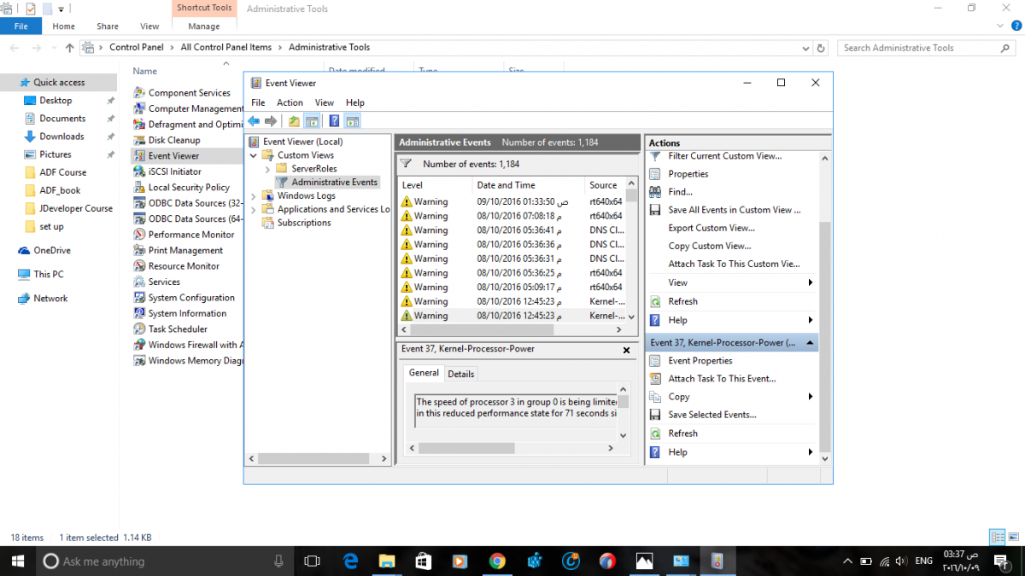Open Attach Task To This Event action
The width and height of the screenshot is (1025, 576).
pyautogui.click(x=721, y=379)
